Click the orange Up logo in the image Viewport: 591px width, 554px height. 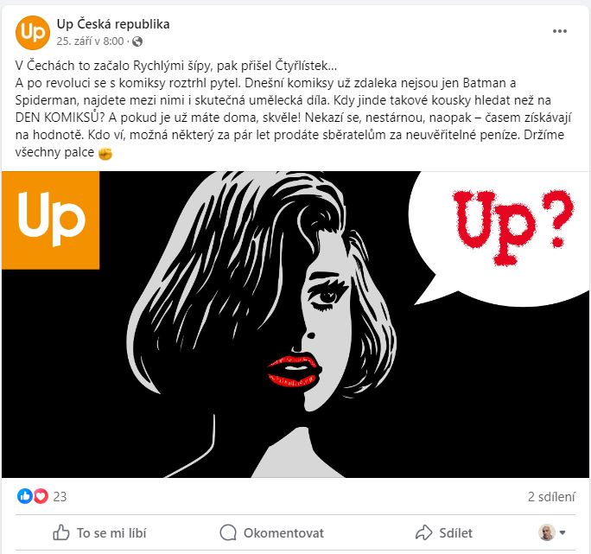51,220
